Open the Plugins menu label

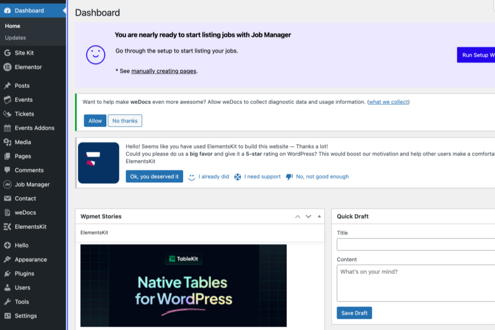[24, 273]
